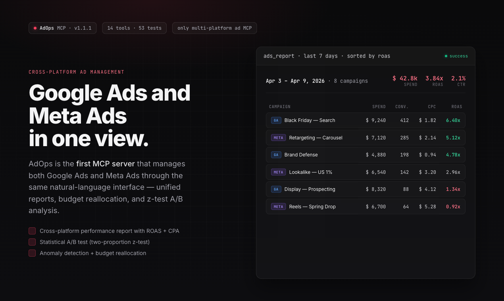Click the GA tag on Black Friday row
Screen dimensions: 504x301
click(x=276, y=120)
